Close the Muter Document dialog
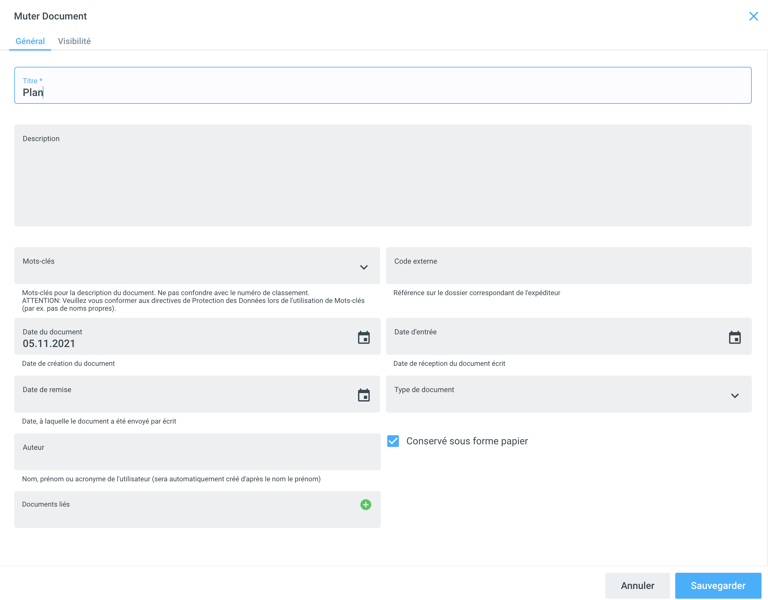The image size is (768, 600). 753,16
